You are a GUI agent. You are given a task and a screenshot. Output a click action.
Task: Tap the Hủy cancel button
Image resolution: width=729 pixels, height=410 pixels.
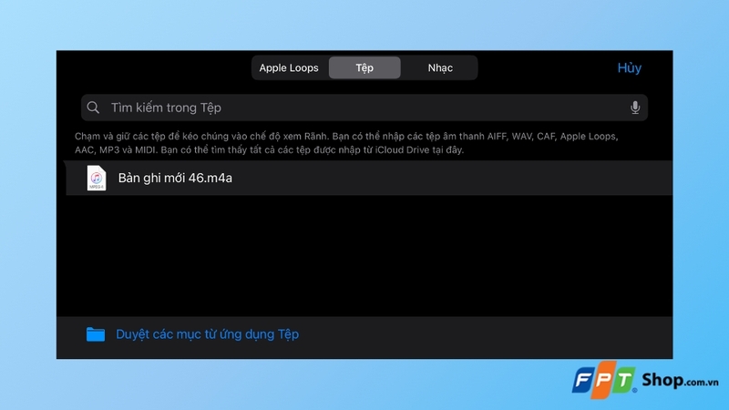[629, 67]
